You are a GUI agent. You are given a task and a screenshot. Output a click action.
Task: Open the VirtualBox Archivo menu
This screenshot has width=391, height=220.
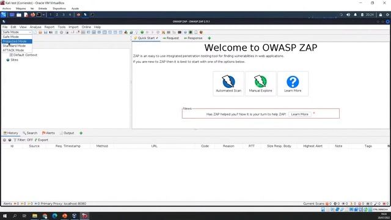(7, 9)
